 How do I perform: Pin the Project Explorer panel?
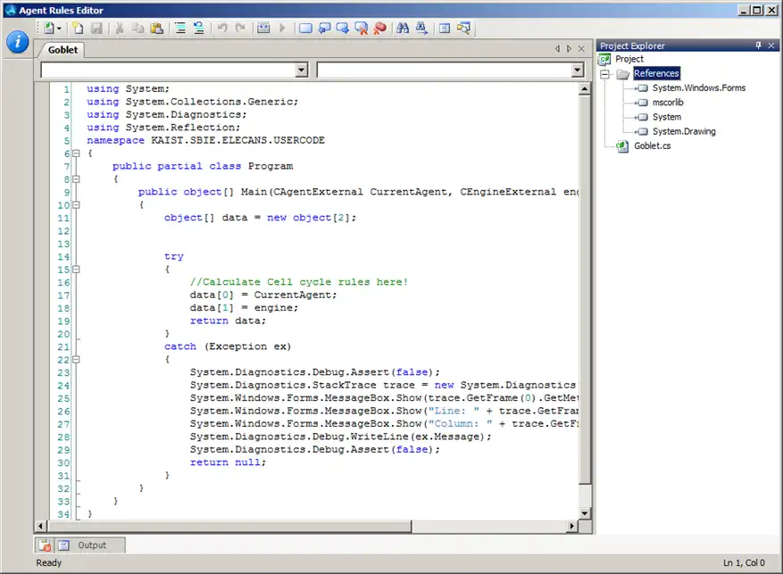758,46
